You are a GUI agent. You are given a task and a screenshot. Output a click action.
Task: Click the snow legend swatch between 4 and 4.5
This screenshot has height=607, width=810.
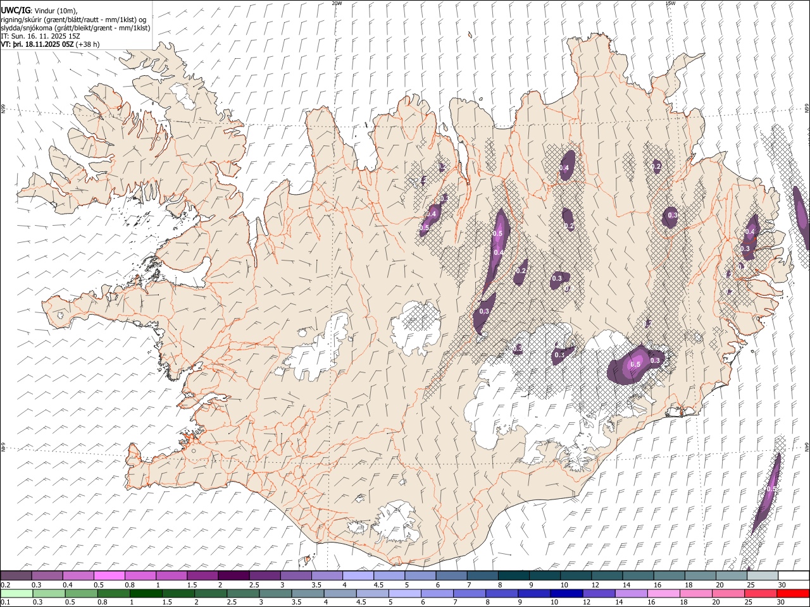pyautogui.click(x=358, y=575)
